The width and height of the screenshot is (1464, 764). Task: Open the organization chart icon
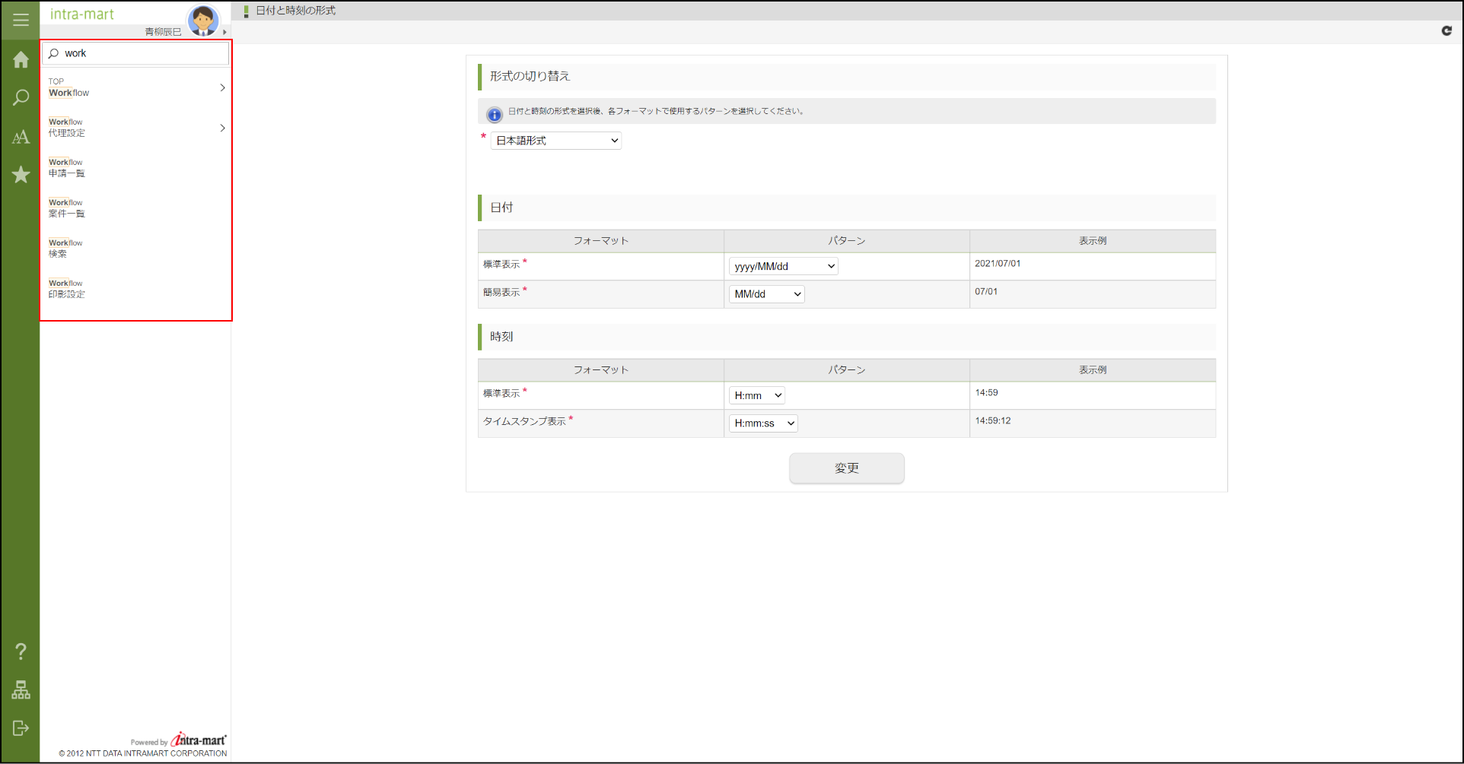(x=20, y=690)
